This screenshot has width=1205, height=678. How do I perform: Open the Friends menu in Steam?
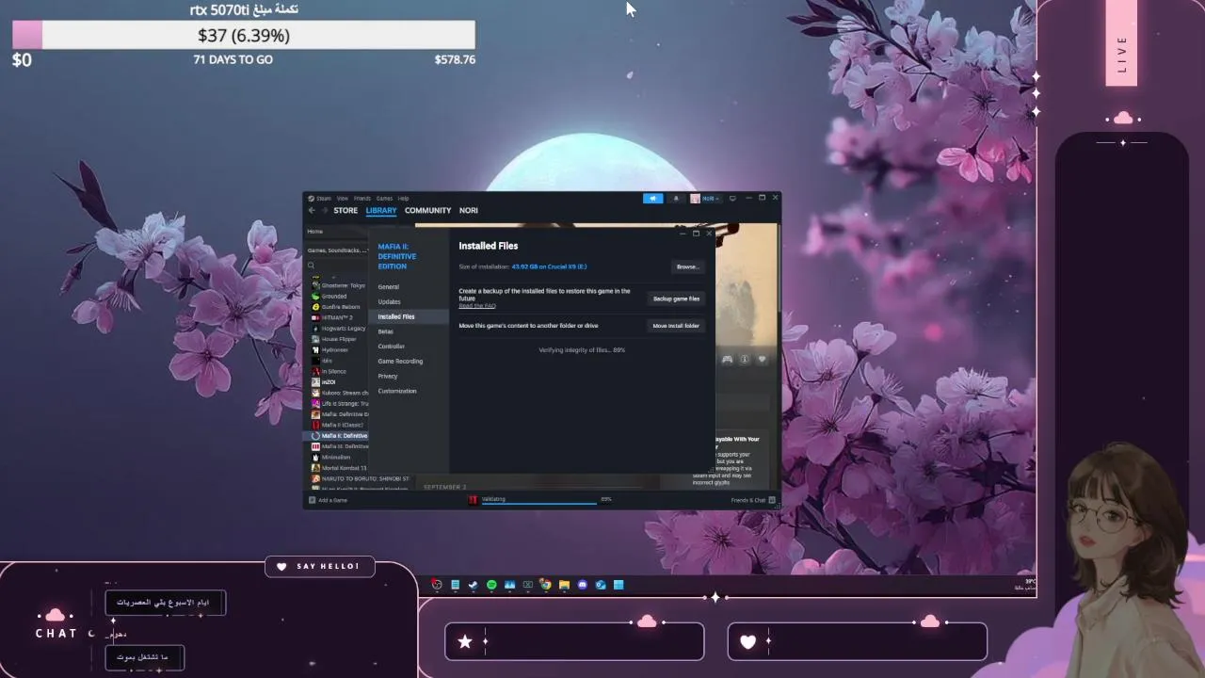[x=362, y=199]
